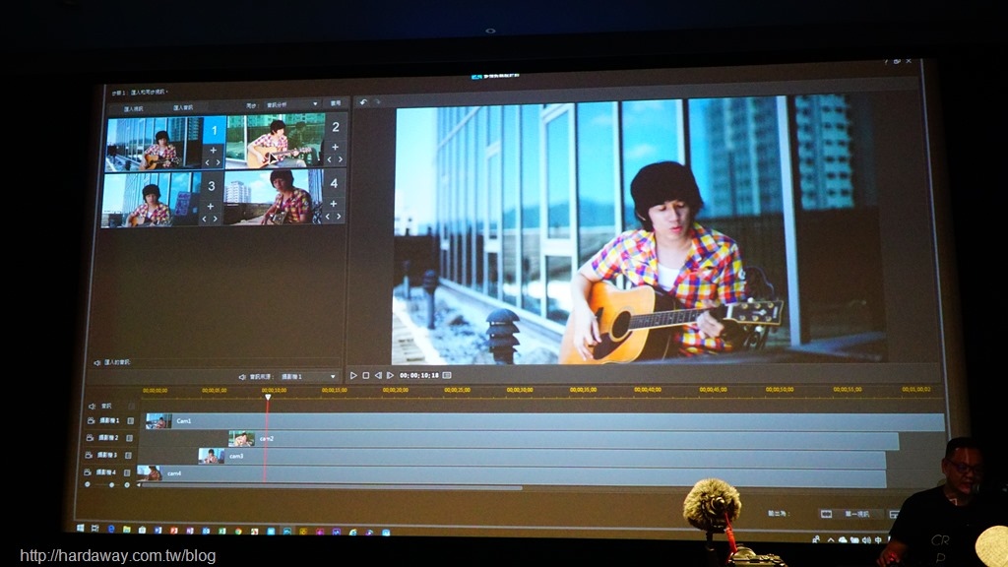
Task: Select camera 1 number button in source grid
Action: point(215,131)
